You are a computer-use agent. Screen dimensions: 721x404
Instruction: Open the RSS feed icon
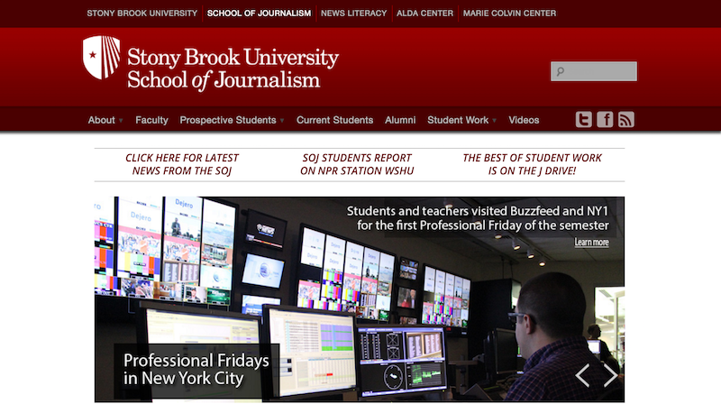[x=625, y=120]
